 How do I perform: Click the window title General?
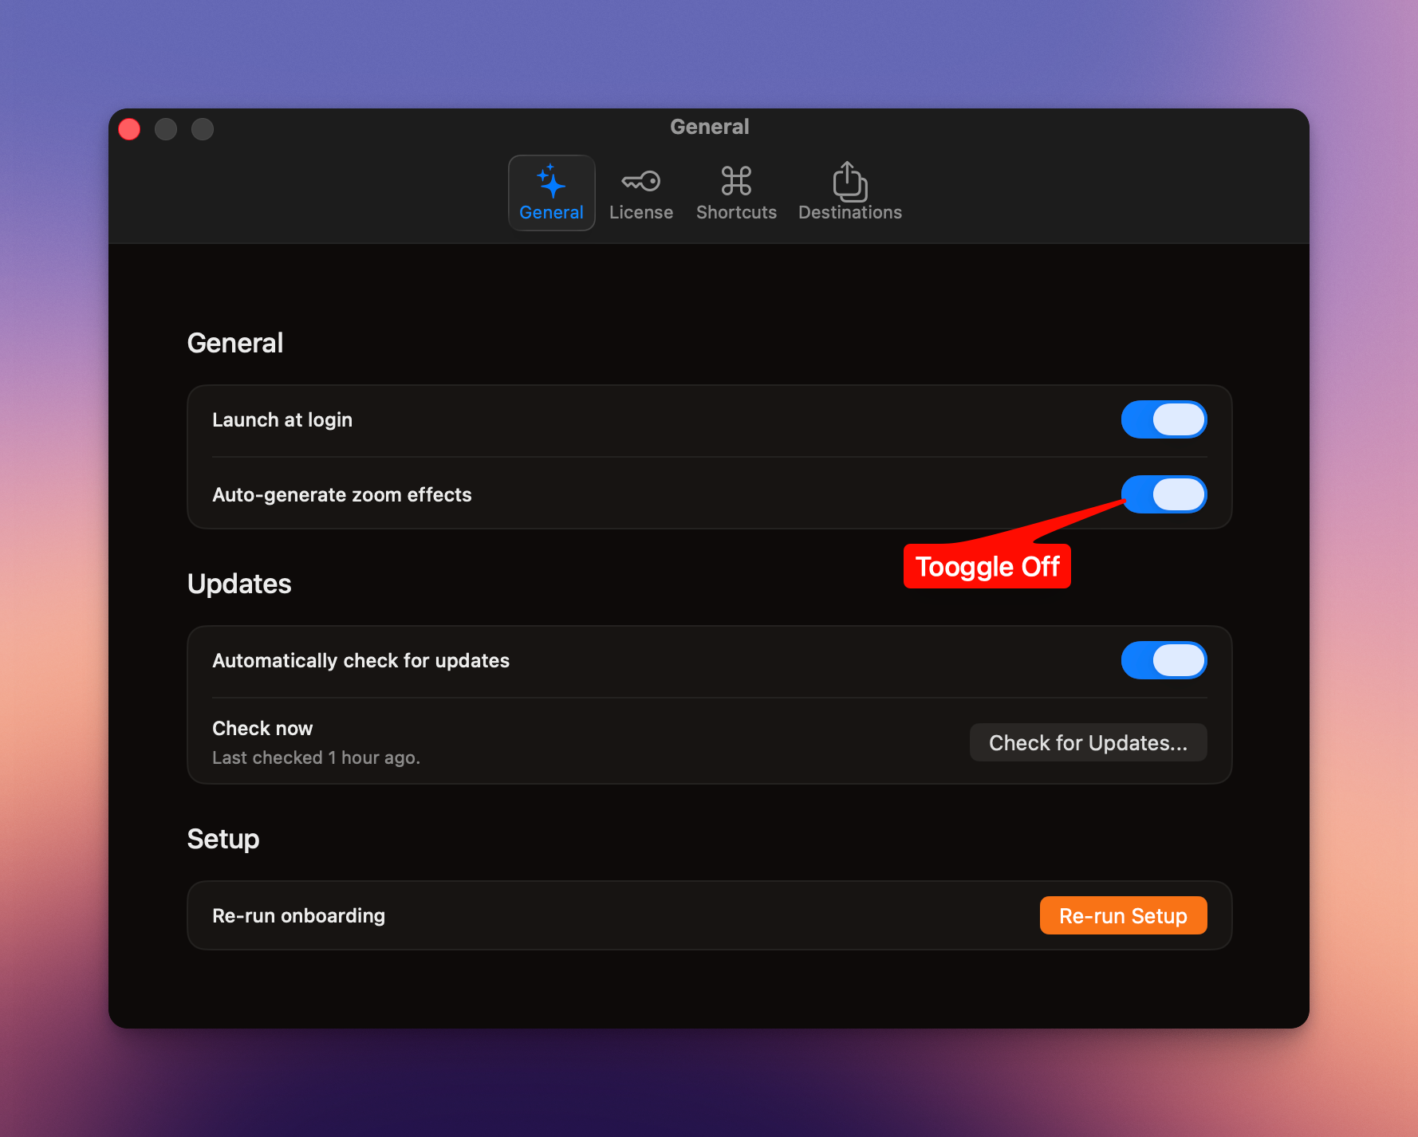(x=709, y=127)
